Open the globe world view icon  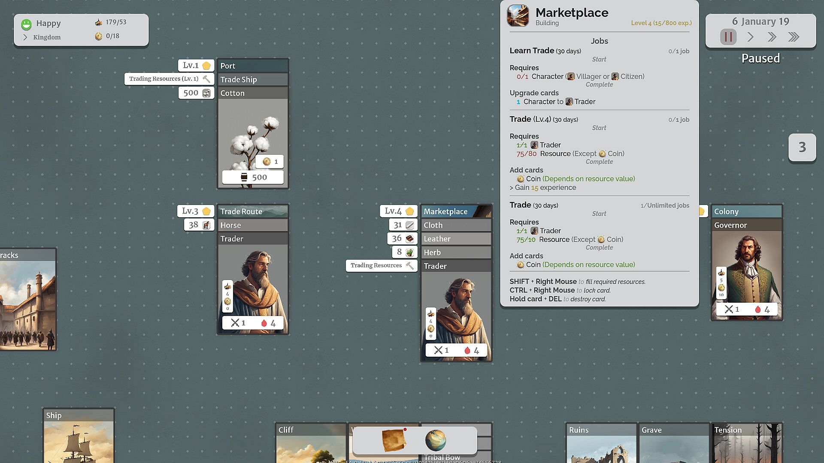(x=435, y=440)
